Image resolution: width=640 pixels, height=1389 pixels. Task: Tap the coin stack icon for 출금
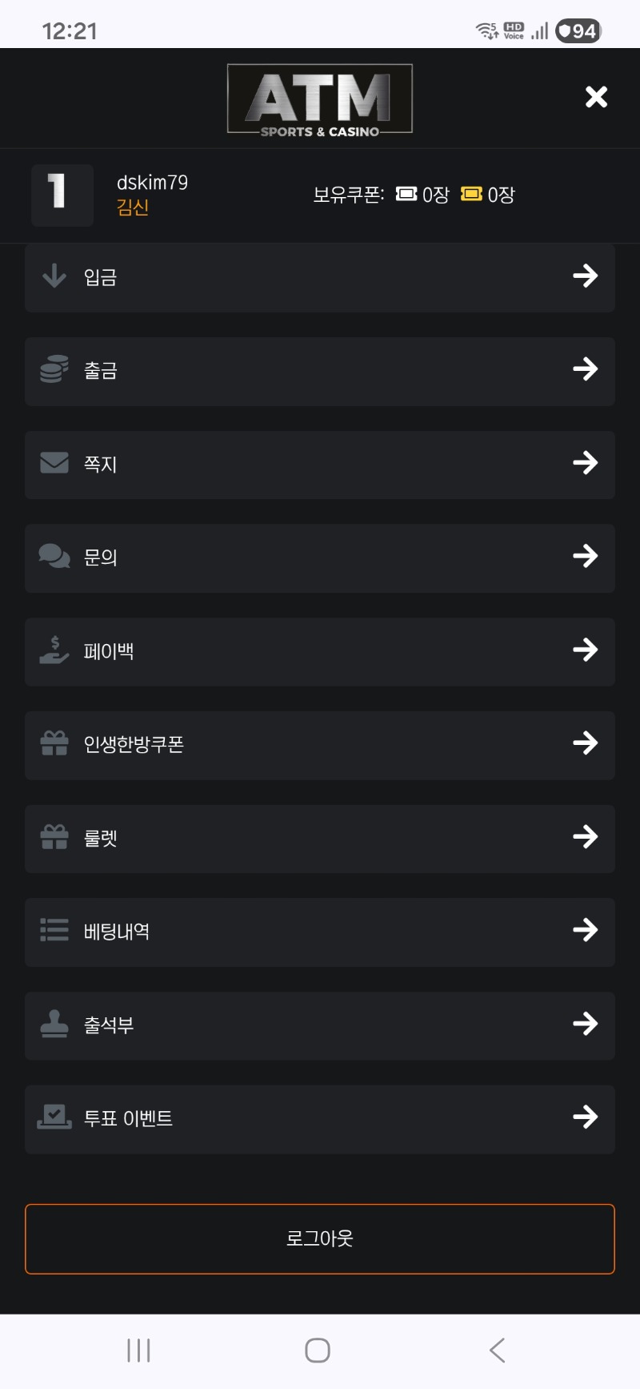(x=54, y=369)
